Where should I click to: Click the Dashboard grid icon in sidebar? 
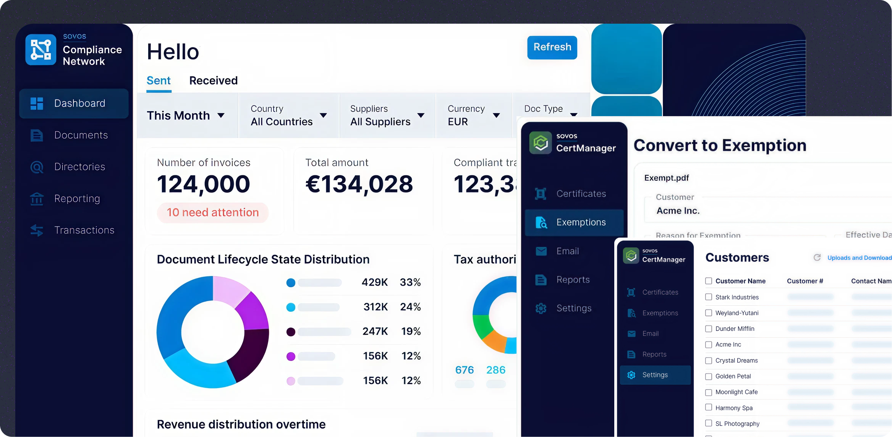tap(37, 104)
